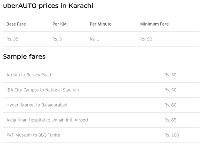The image size is (205, 147).
Task: Click the Rs. 60 fare for Hyderi Market
Action: tap(170, 105)
